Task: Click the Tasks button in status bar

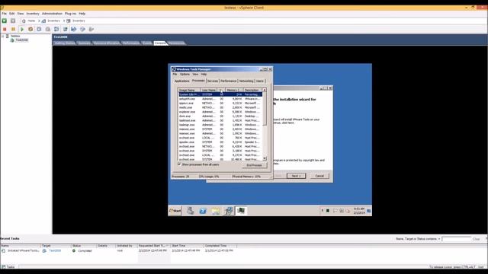Action: pyautogui.click(x=8, y=267)
